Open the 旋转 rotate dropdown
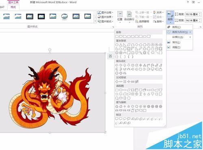This screenshot has height=150, width=203. point(158,21)
